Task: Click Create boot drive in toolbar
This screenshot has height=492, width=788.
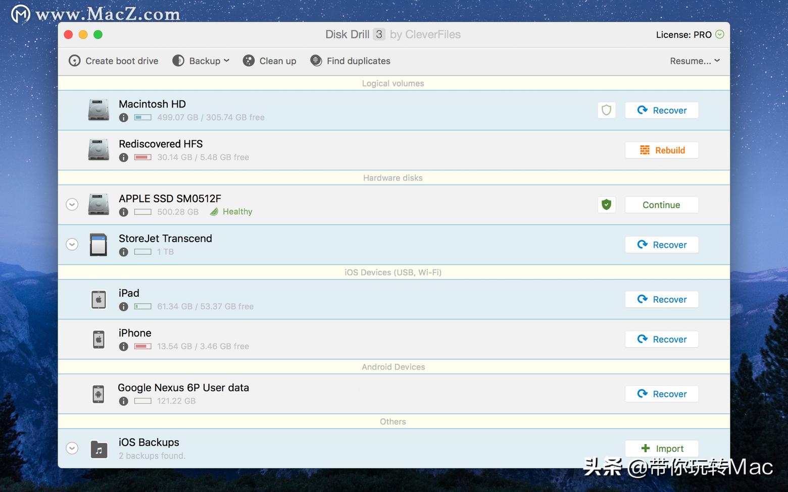Action: (114, 61)
